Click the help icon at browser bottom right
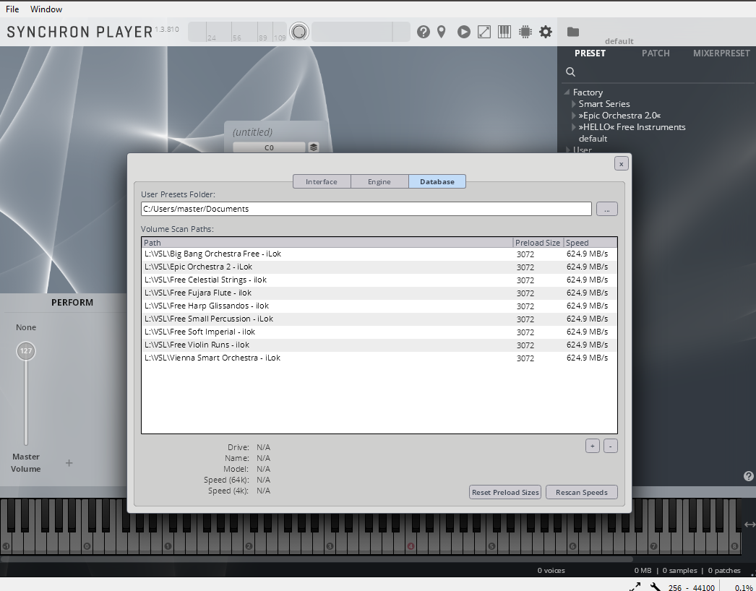 [748, 476]
